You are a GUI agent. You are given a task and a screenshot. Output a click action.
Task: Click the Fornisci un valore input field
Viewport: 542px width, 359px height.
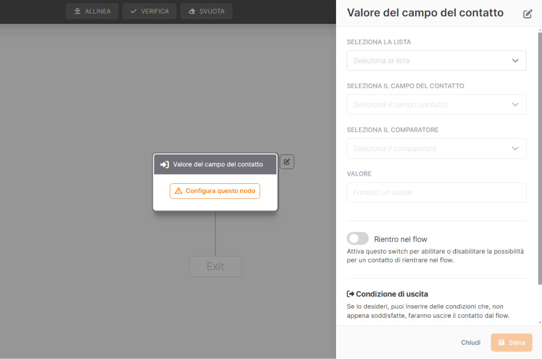point(436,193)
